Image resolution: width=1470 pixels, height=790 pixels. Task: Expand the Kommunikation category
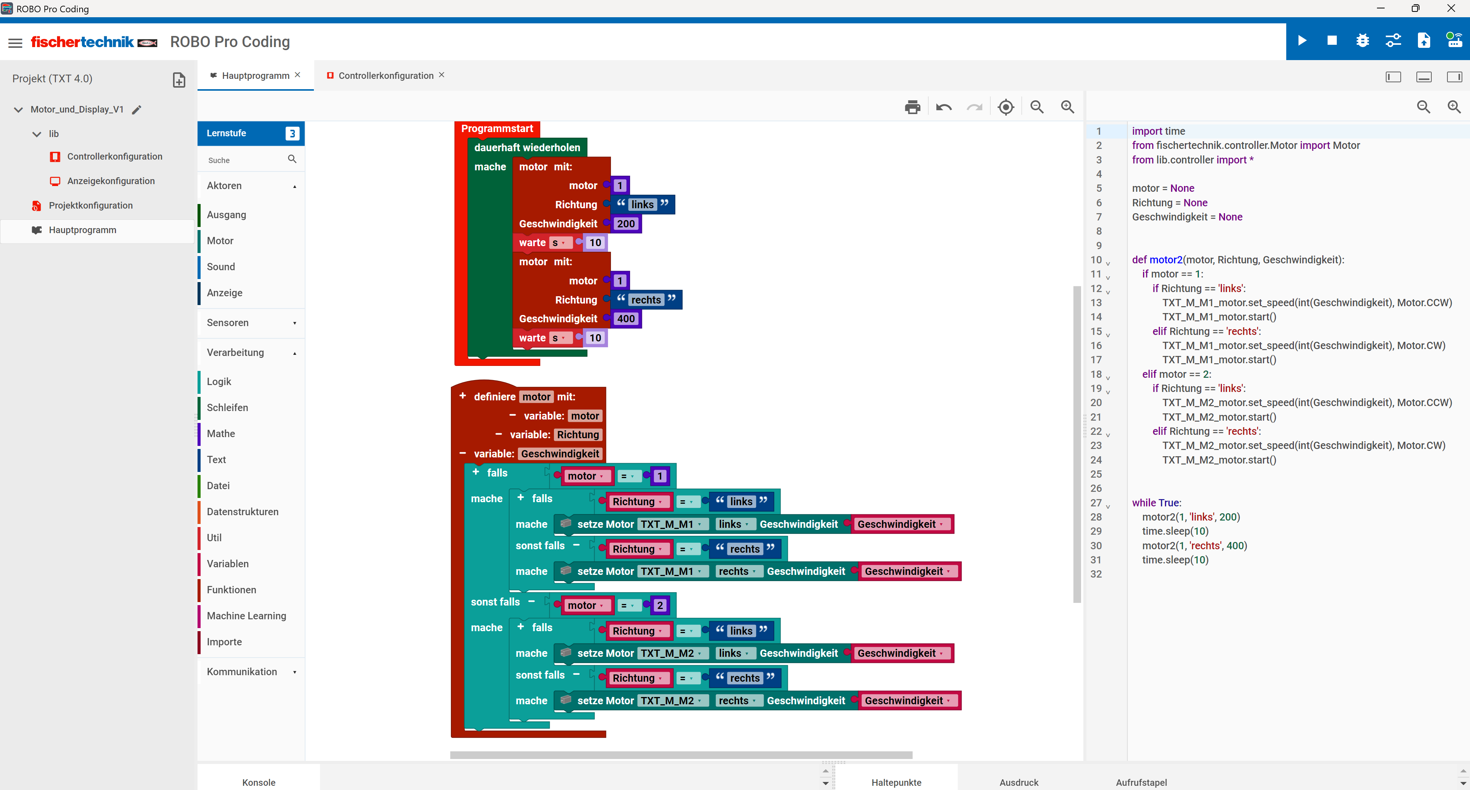[251, 671]
